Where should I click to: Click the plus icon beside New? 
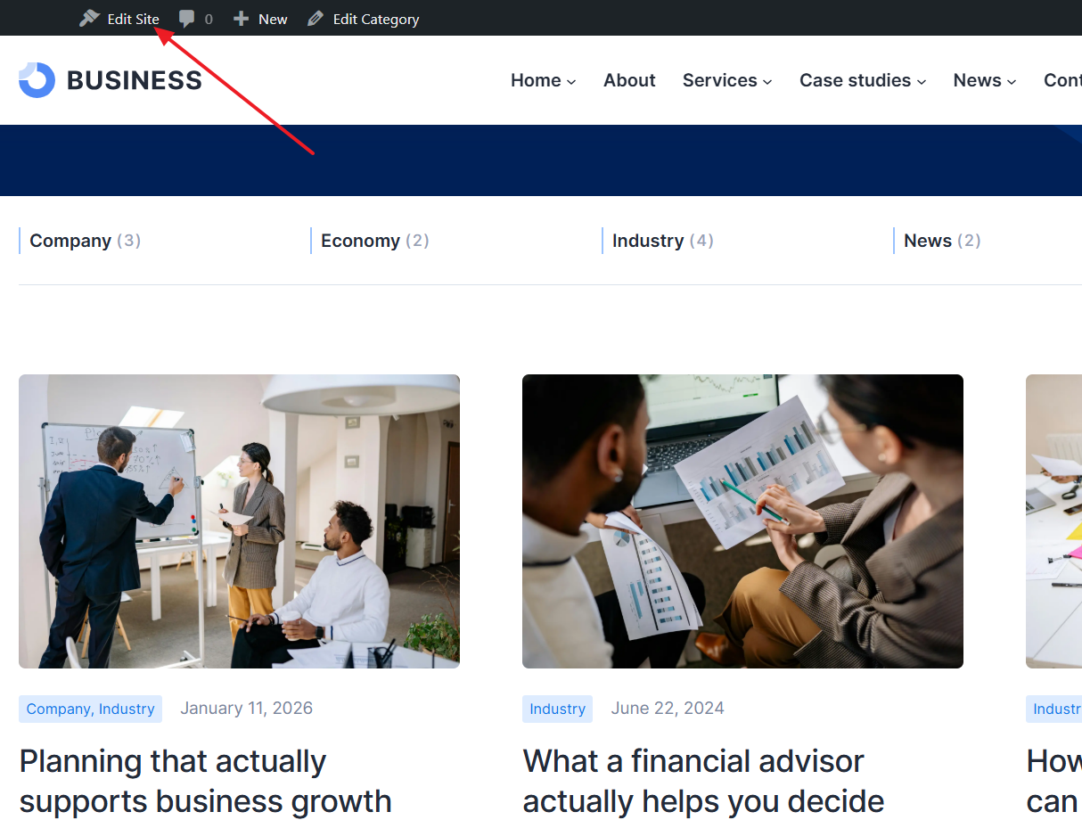point(241,19)
